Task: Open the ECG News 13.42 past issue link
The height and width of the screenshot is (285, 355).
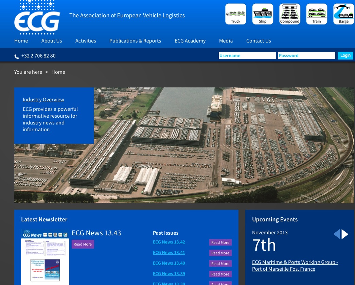Action: coord(169,242)
